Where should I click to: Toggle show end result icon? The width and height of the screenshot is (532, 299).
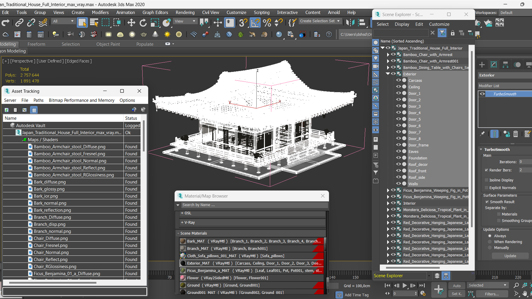tap(494, 134)
